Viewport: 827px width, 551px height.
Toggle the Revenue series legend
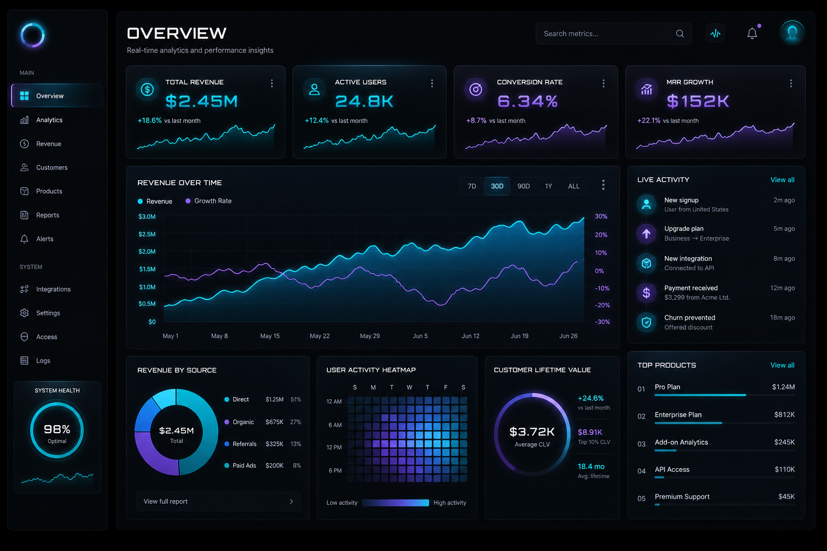(155, 201)
